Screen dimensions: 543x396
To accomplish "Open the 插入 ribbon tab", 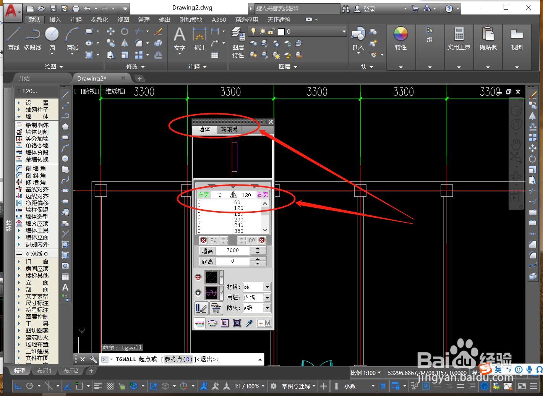I will coord(55,19).
